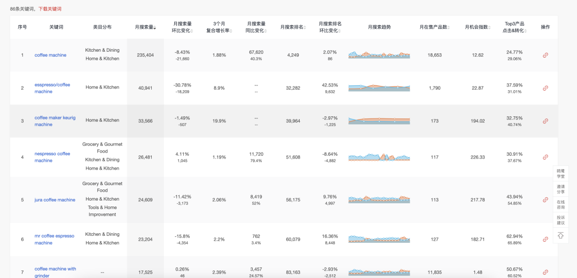View search trend chart for nespresso coffee machine

click(x=379, y=157)
